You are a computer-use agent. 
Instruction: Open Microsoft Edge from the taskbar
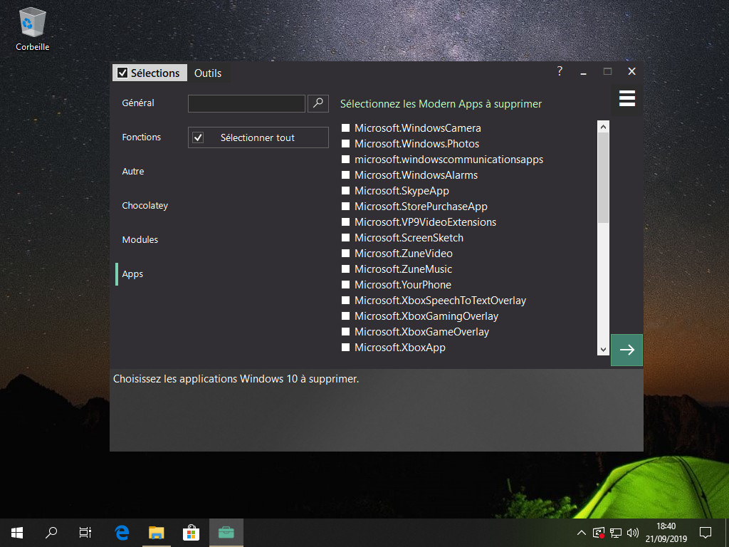pyautogui.click(x=122, y=532)
